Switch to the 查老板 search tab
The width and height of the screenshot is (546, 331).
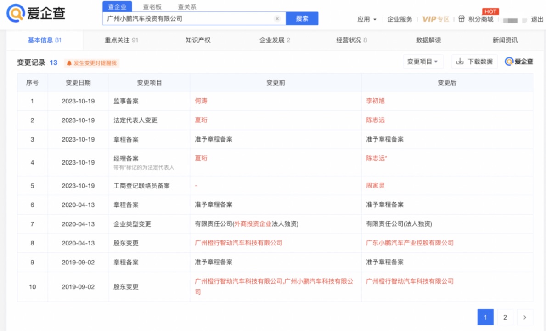tap(152, 6)
